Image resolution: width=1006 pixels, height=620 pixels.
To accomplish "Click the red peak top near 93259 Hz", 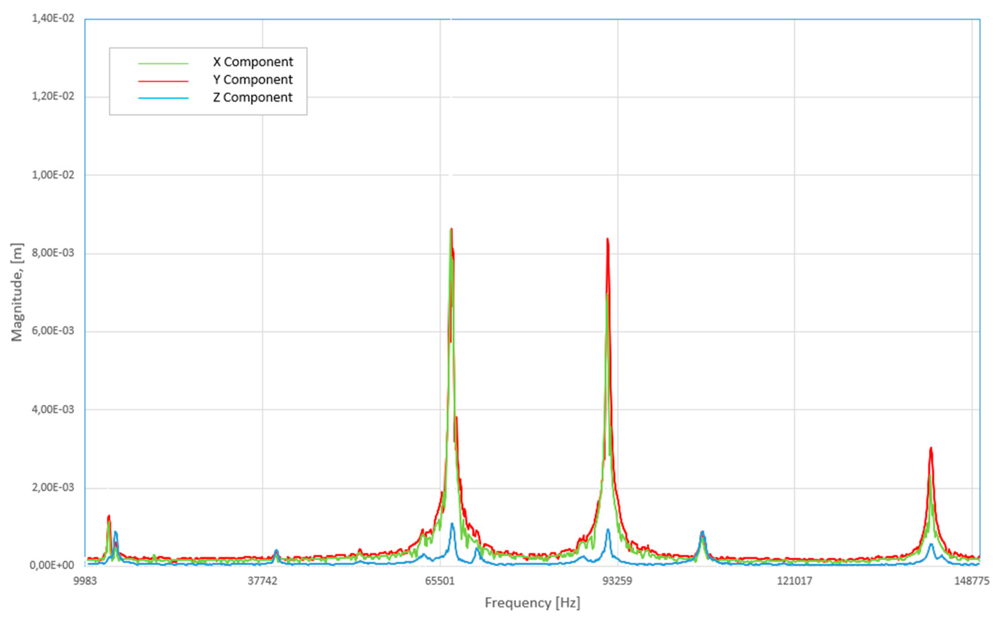I will tap(607, 240).
